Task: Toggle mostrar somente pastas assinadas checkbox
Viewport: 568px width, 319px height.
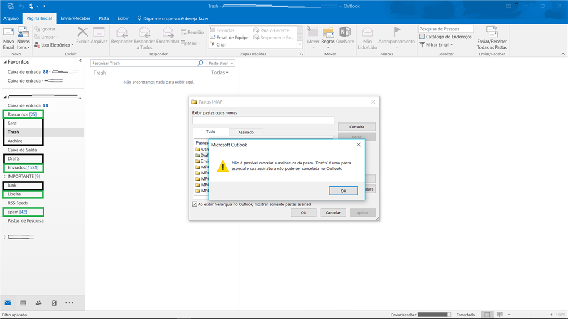Action: (195, 204)
